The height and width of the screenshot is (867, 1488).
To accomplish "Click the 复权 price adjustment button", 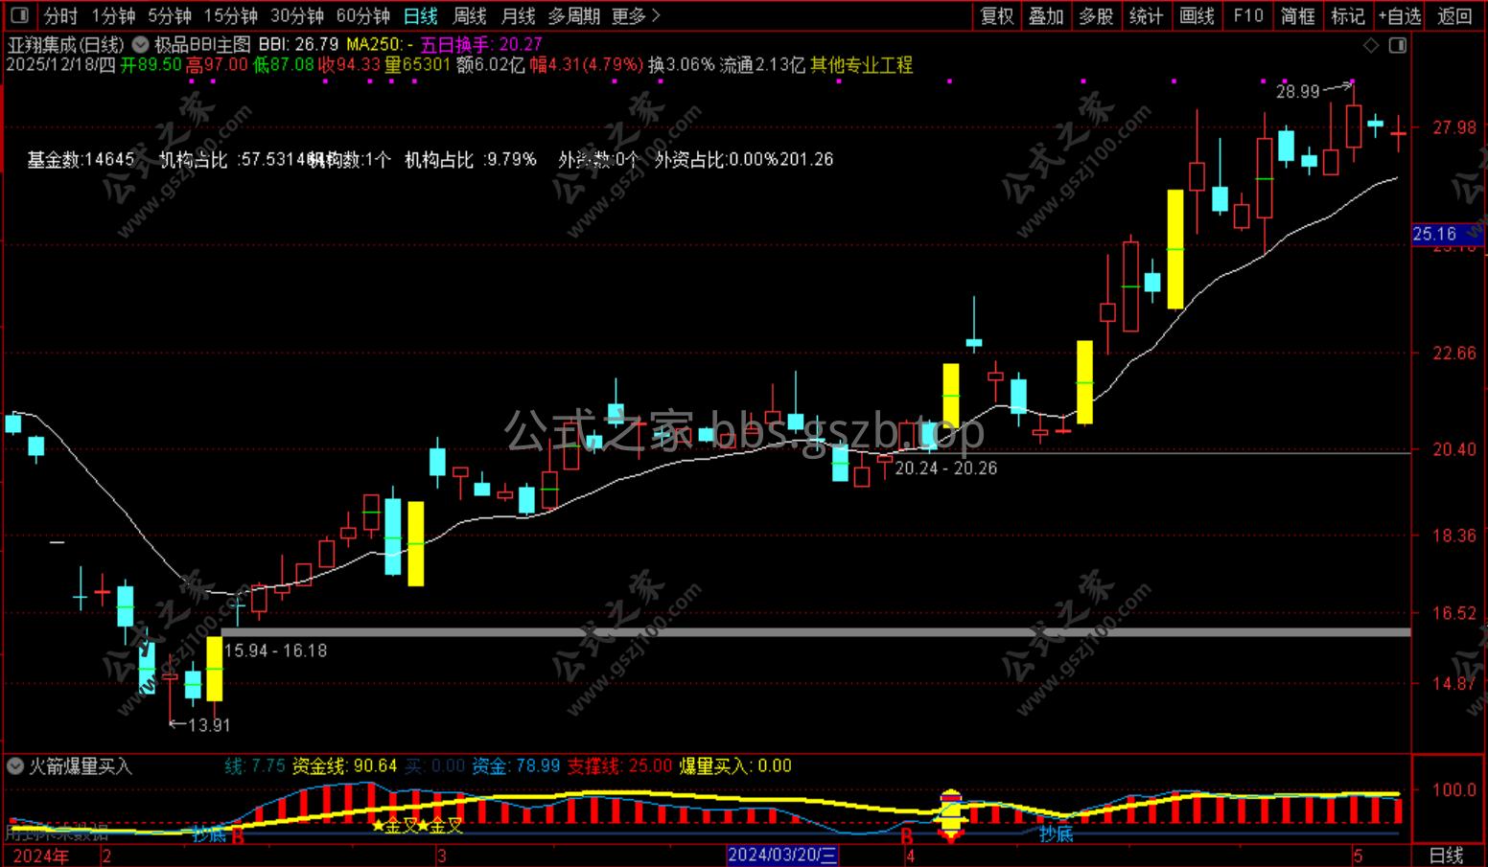I will (x=997, y=16).
